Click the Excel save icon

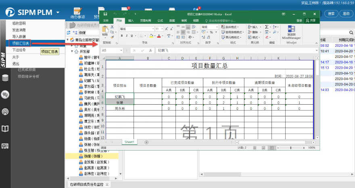click(x=104, y=14)
